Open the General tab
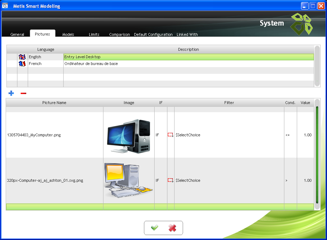 tap(17, 34)
